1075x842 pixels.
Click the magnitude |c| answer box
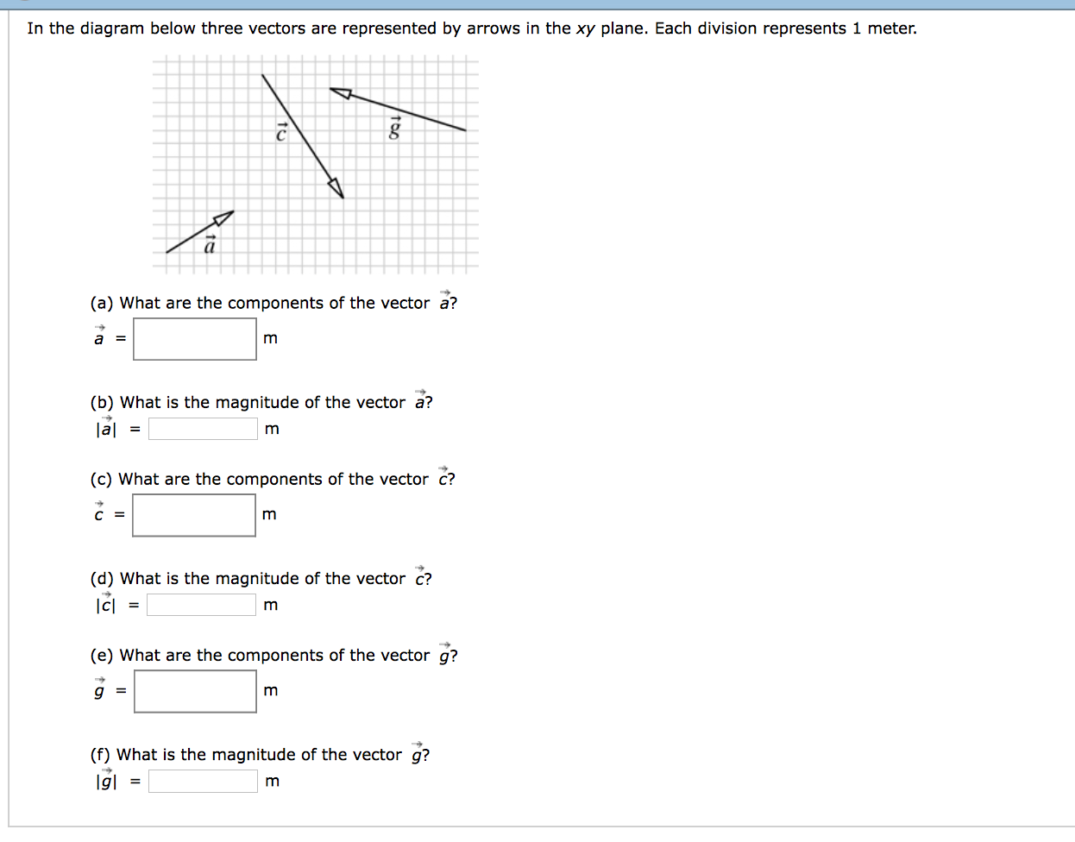click(x=202, y=604)
